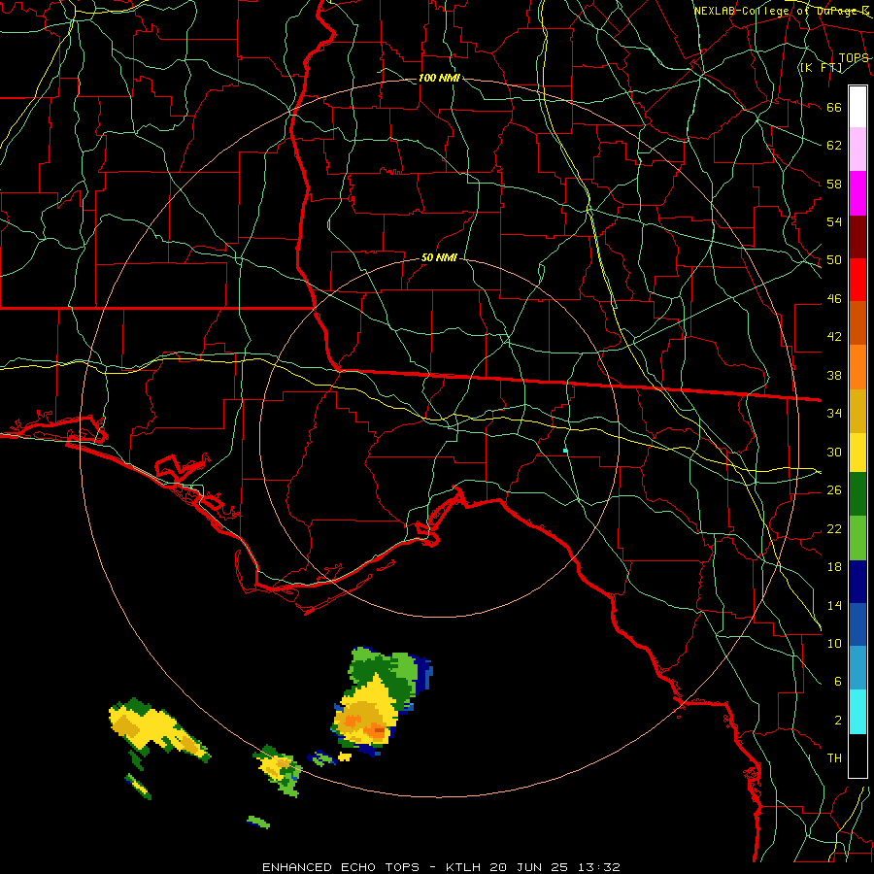Viewport: 874px width, 874px height.
Task: Click the legend value 34
Action: click(834, 413)
